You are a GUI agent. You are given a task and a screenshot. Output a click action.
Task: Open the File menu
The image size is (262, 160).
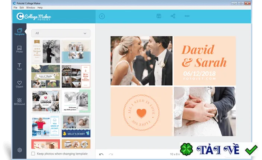point(15,8)
